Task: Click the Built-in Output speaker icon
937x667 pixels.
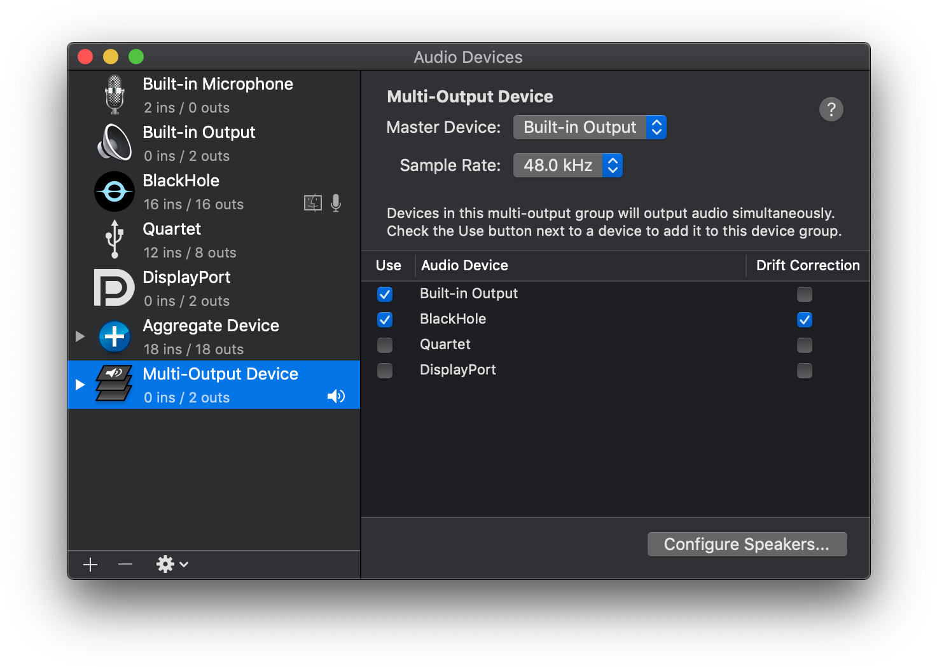Action: pos(115,142)
